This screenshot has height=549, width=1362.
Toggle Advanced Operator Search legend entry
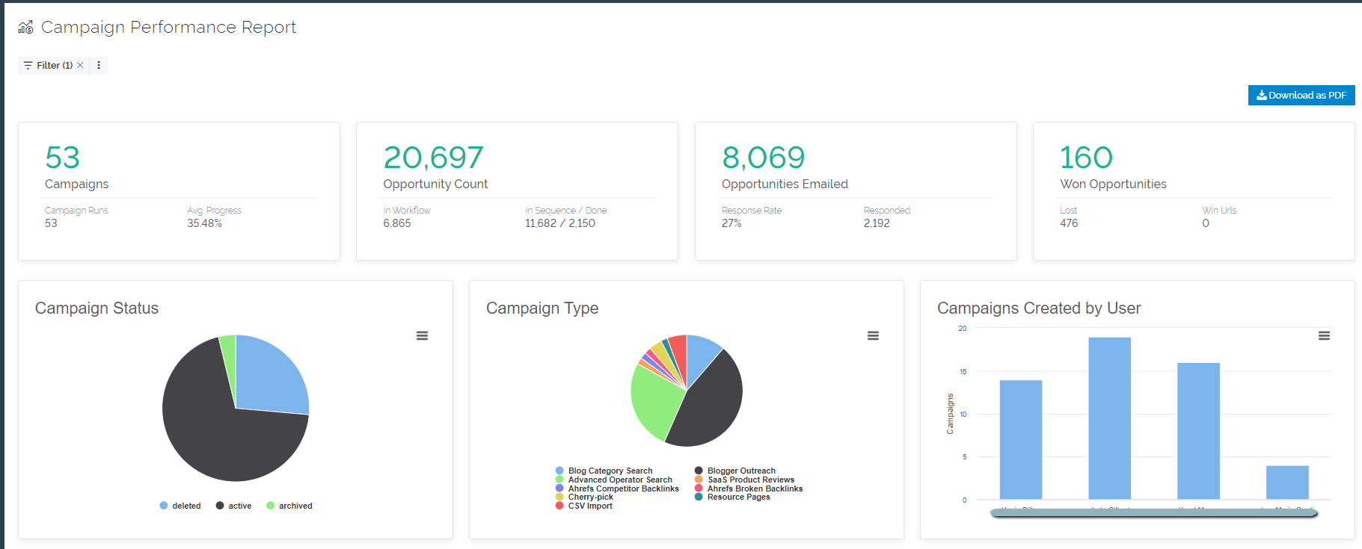[x=614, y=480]
